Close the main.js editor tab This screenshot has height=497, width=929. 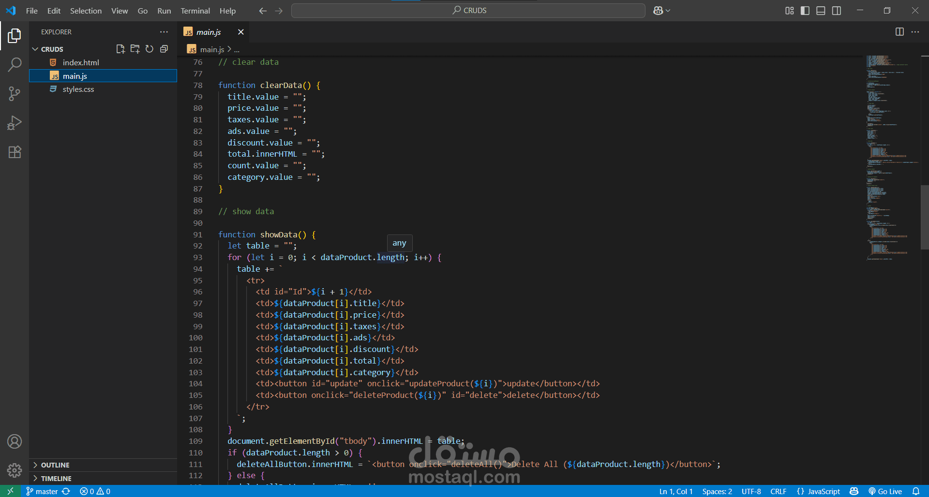tap(240, 32)
